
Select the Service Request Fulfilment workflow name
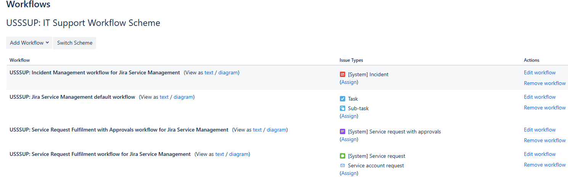coord(100,154)
